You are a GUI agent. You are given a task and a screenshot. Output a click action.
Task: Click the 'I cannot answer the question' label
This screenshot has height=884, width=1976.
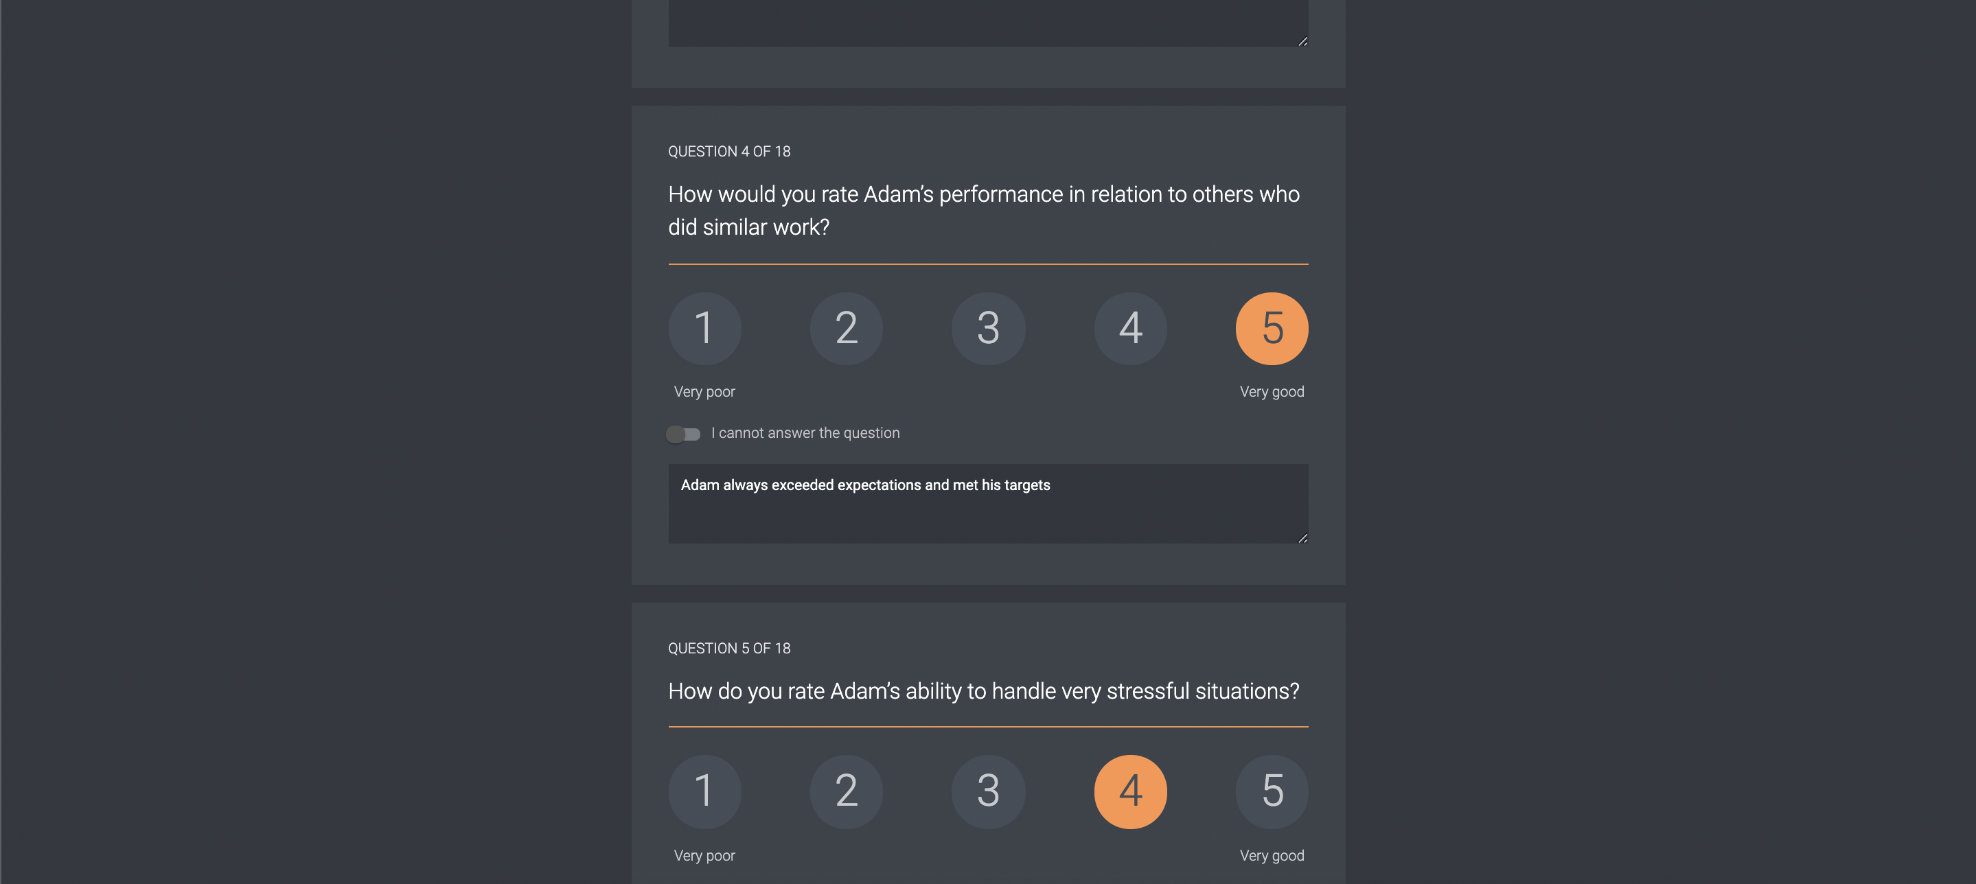tap(805, 433)
